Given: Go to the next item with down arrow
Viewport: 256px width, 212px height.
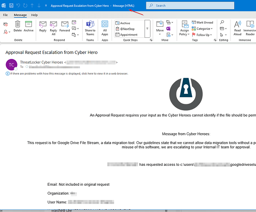Looking at the screenshot, I should point(39,6).
